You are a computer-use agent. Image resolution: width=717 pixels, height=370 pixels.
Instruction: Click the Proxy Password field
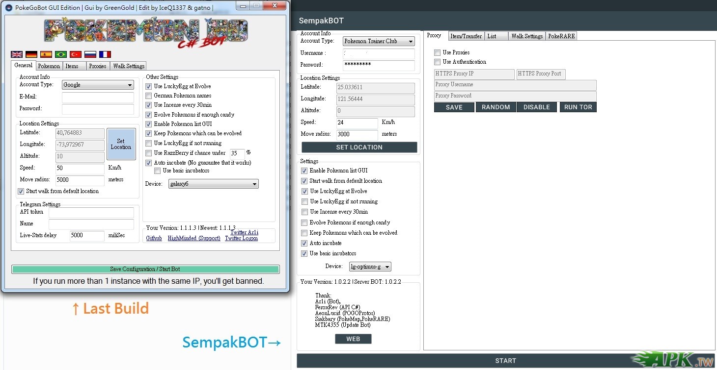coord(515,96)
